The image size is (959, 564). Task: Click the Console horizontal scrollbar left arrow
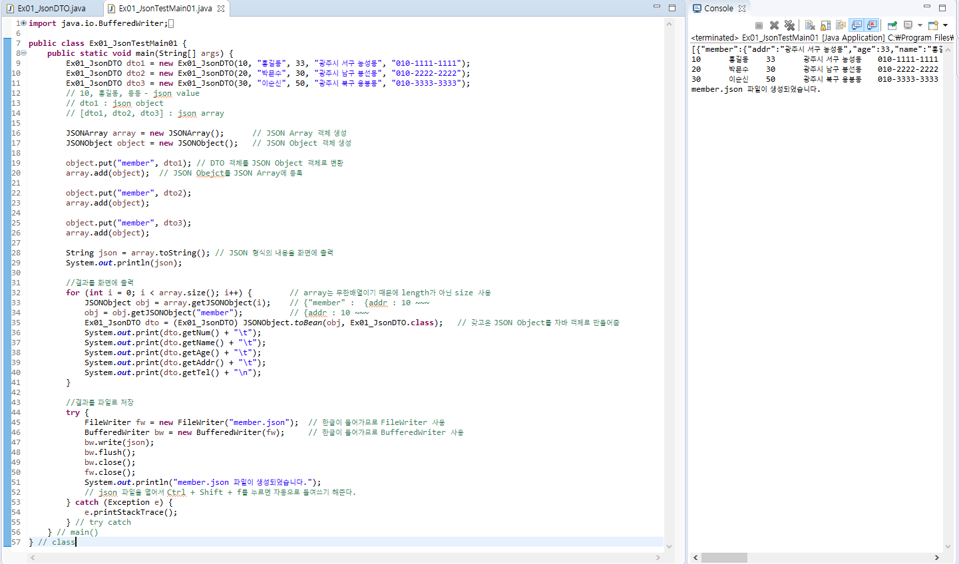click(695, 558)
